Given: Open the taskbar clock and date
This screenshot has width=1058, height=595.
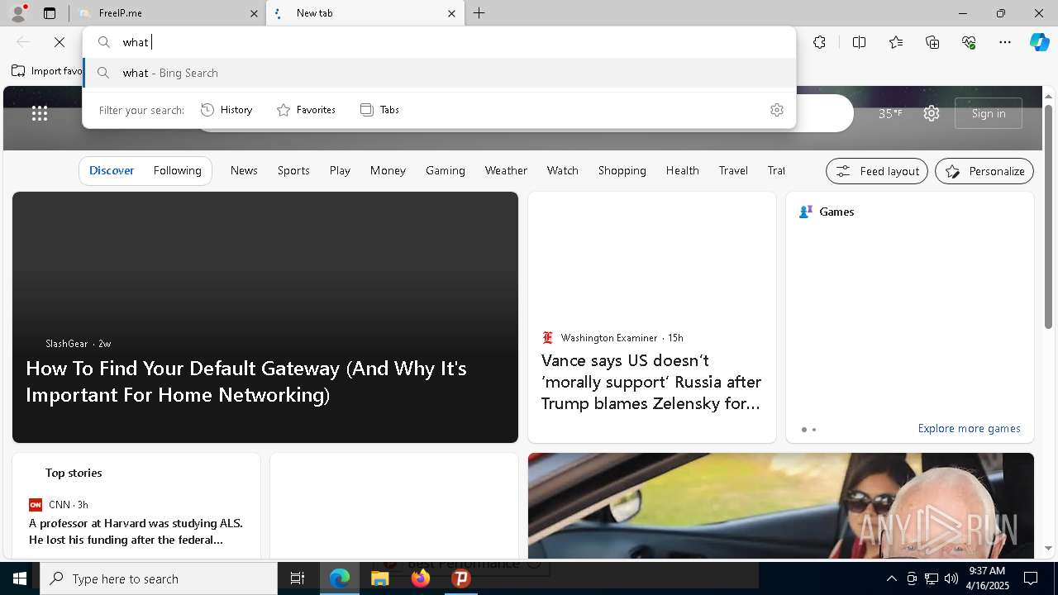Looking at the screenshot, I should pyautogui.click(x=987, y=578).
